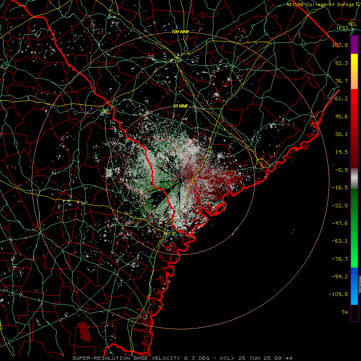This screenshot has width=361, height=361.
Task: Click the -109.8 legend value
Action: (x=338, y=294)
